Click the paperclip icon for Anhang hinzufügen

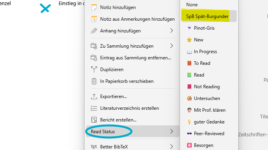[x=94, y=31]
